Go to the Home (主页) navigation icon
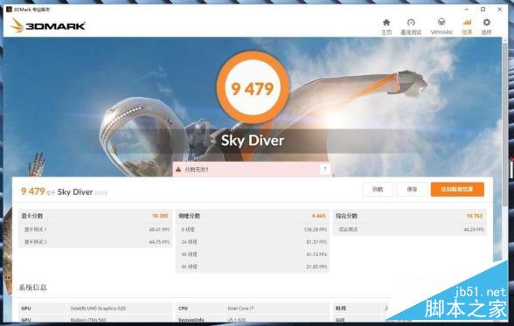The image size is (514, 326). click(386, 23)
